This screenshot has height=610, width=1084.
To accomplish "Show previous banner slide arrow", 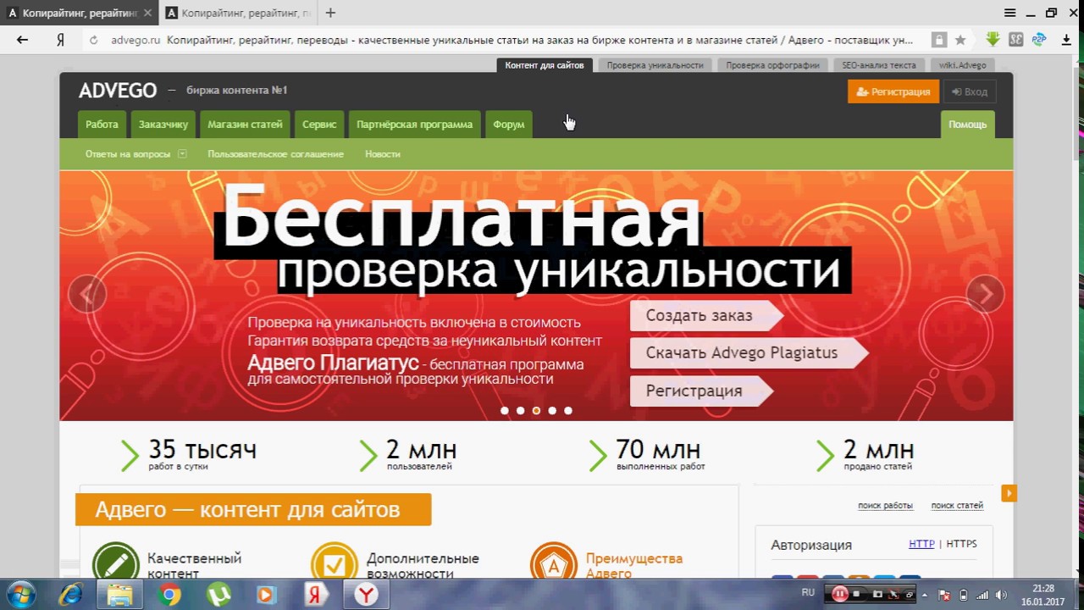I will point(86,294).
